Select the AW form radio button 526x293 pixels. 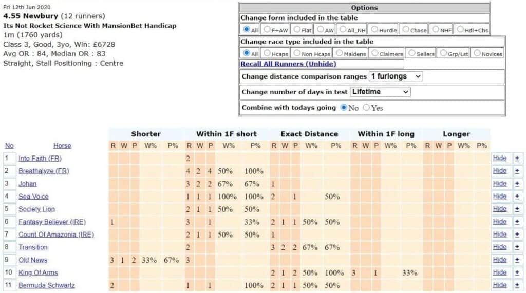321,29
